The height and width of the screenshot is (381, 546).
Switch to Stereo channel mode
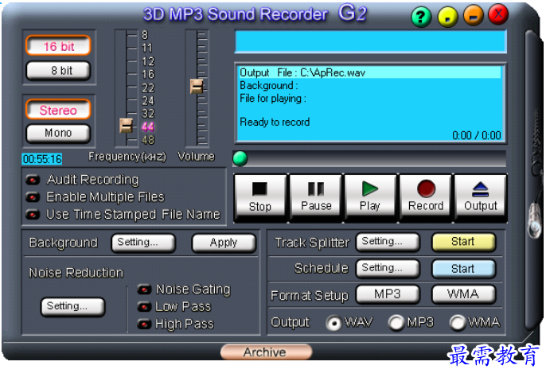point(58,110)
